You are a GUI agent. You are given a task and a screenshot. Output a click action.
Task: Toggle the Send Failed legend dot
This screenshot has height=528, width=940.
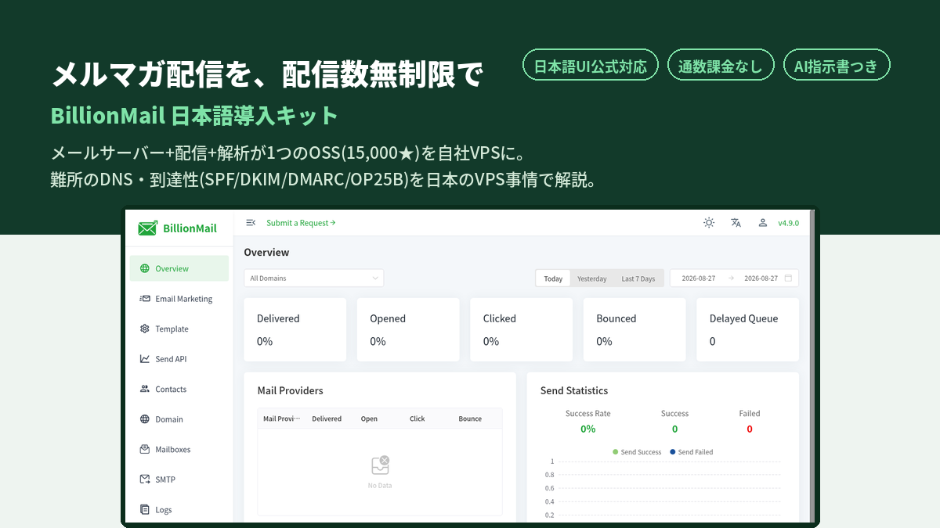click(x=672, y=452)
